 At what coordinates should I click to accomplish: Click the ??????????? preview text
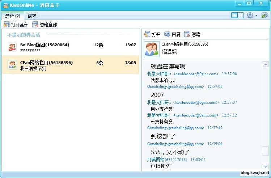pos(30,51)
